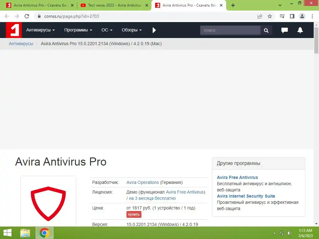Click the browser forward arrow

[x=17, y=16]
